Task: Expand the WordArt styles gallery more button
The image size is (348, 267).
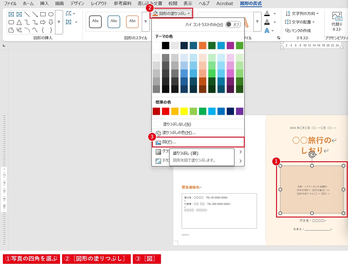Action: click(258, 22)
